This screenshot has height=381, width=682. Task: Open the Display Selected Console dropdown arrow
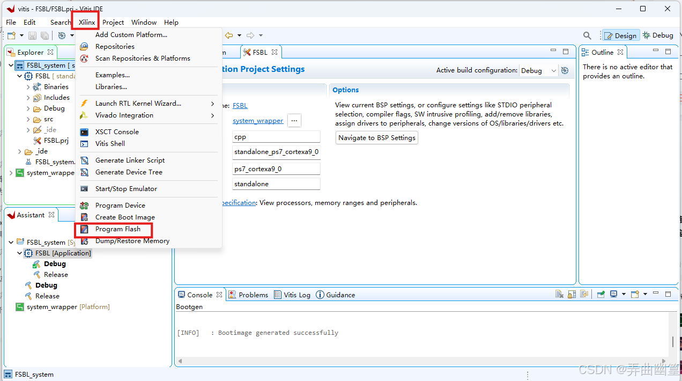point(623,294)
